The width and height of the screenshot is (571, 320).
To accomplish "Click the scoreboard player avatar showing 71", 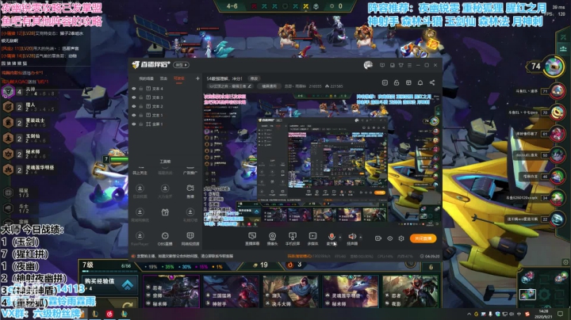I will point(558,91).
